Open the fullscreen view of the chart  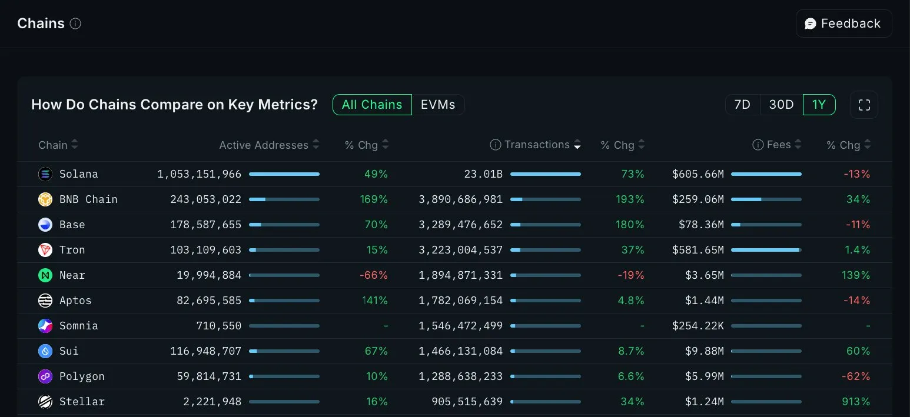[864, 105]
